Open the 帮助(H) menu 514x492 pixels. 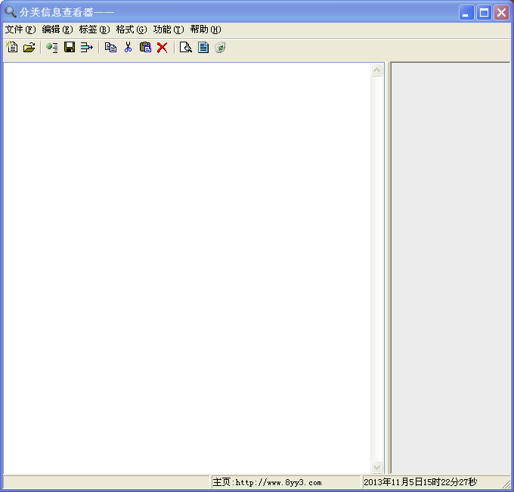[206, 30]
